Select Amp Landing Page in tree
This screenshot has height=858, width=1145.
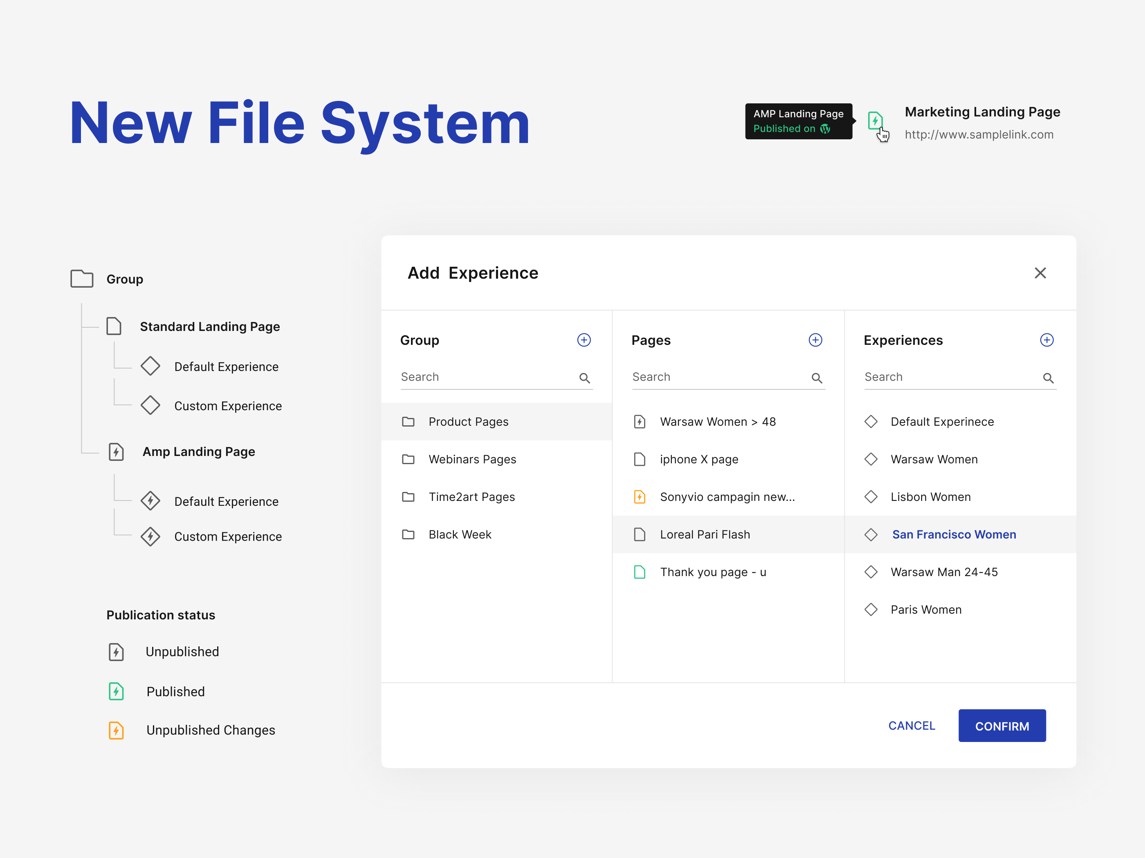[x=198, y=451]
